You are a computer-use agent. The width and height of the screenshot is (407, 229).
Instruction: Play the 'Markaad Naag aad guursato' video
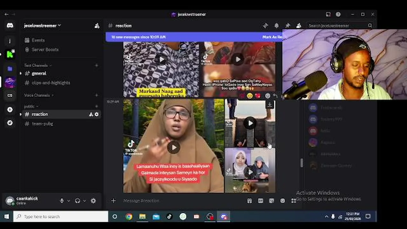tap(161, 59)
